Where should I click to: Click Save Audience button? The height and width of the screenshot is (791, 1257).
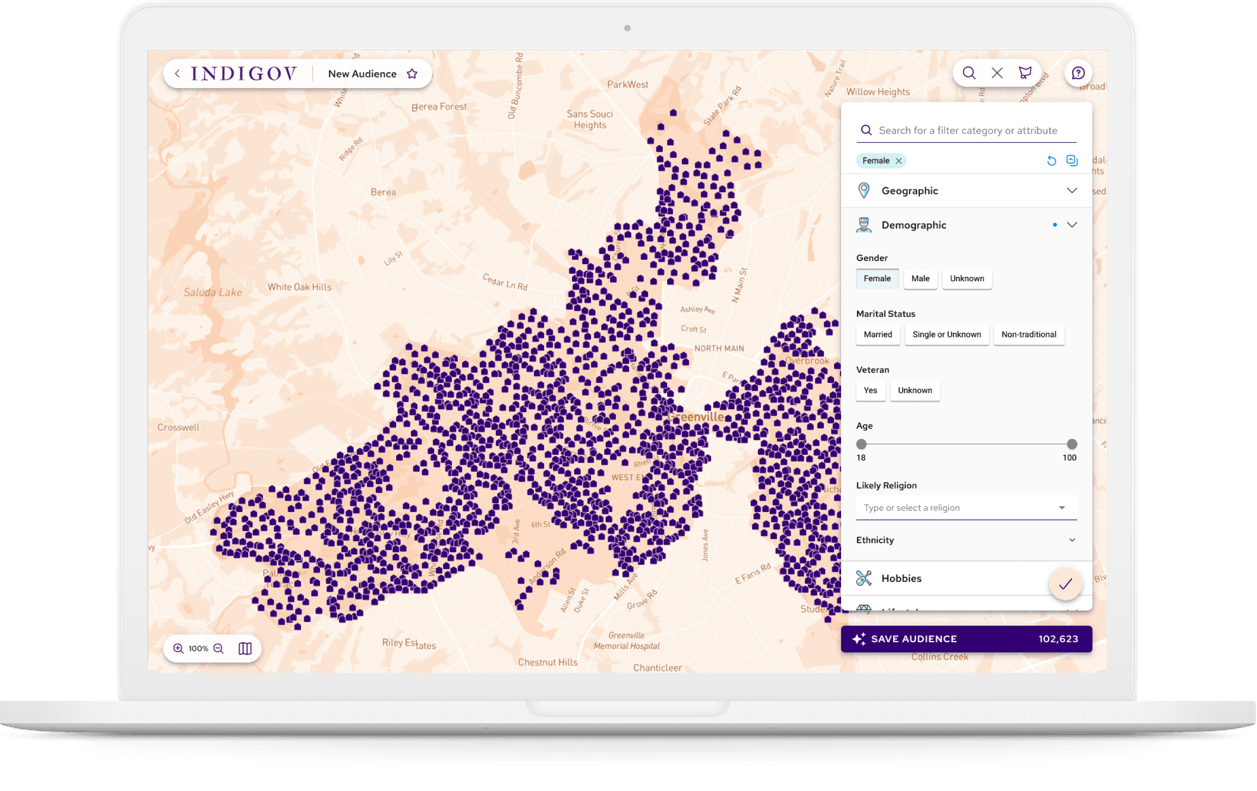[x=966, y=639]
